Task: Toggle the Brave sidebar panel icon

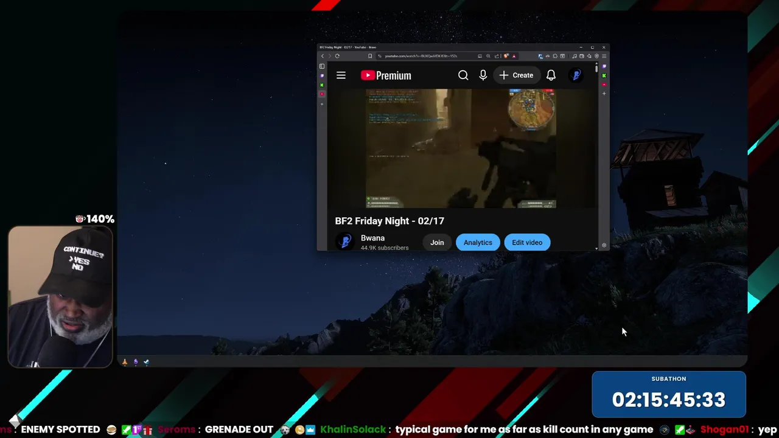Action: pos(322,66)
